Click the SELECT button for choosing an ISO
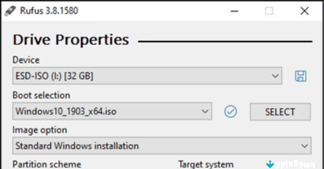The height and width of the screenshot is (169, 324). 280,112
